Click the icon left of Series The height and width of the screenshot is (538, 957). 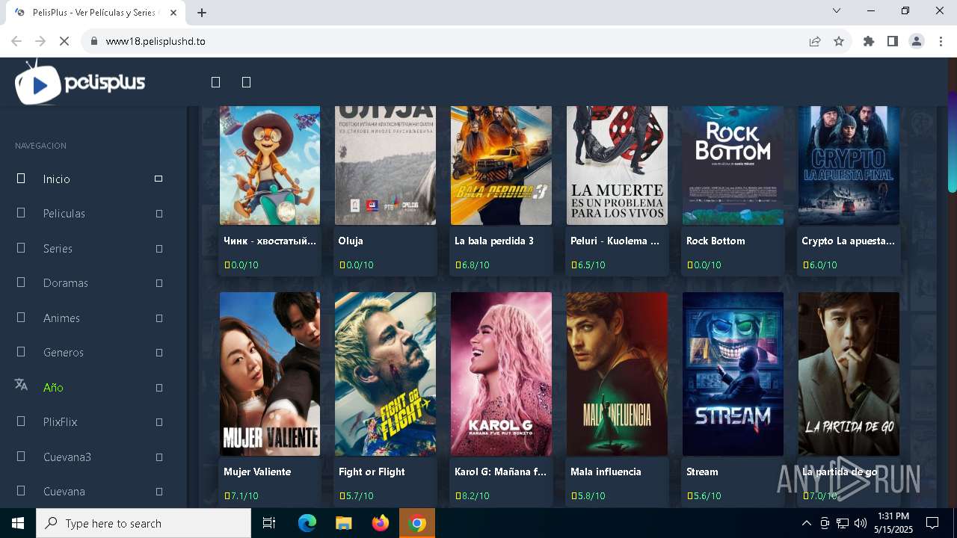(x=21, y=247)
